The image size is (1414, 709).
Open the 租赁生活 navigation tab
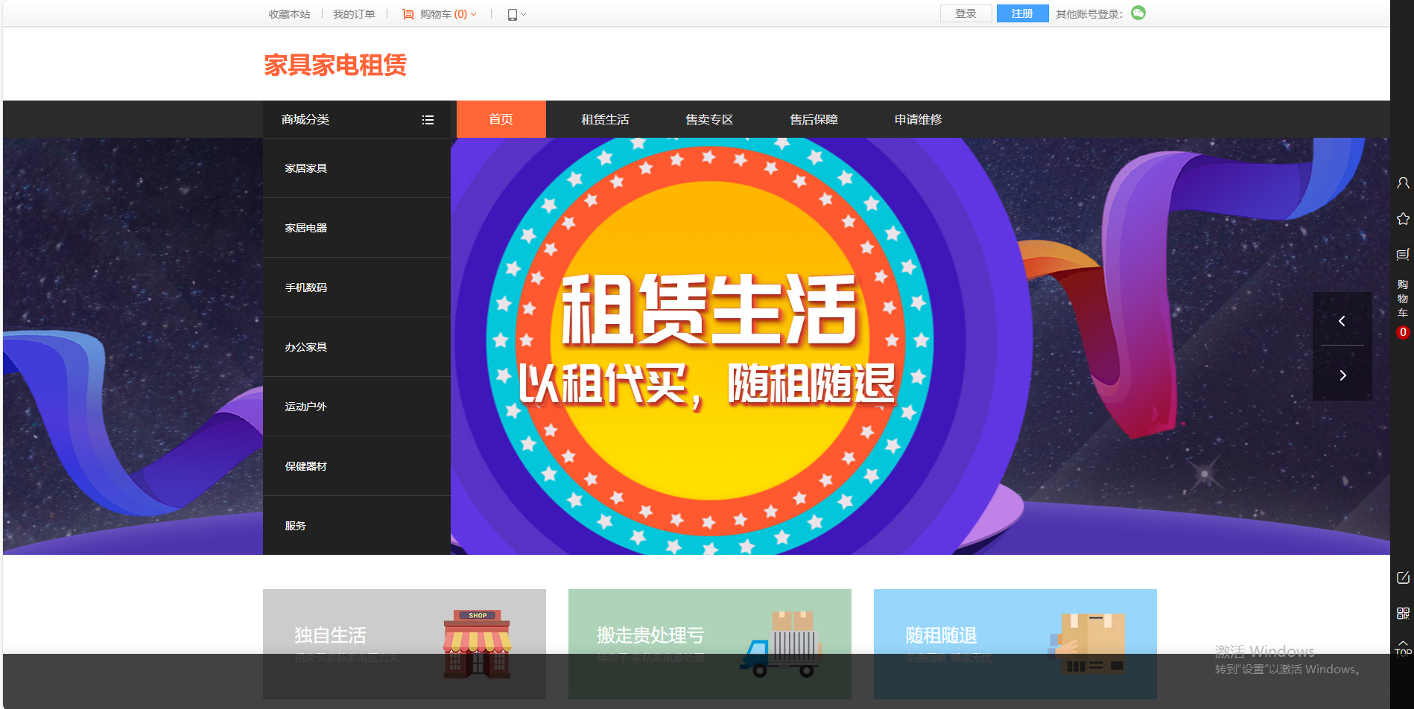pos(605,120)
